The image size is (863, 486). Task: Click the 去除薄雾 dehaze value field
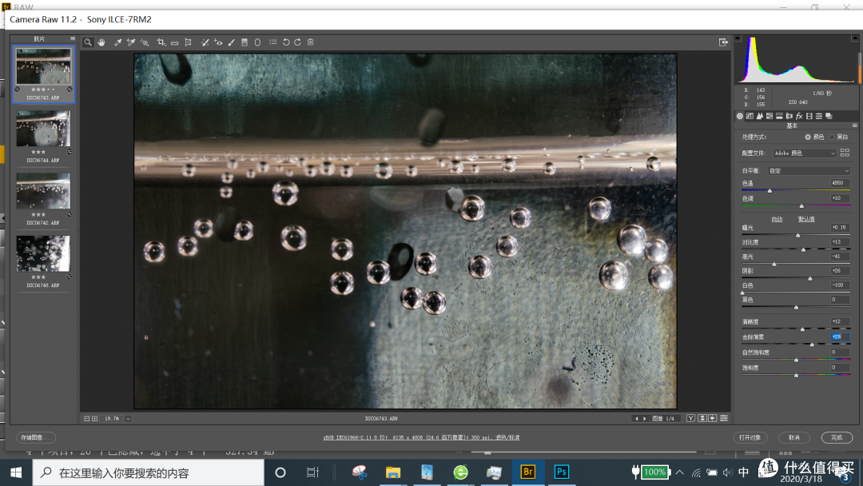840,337
